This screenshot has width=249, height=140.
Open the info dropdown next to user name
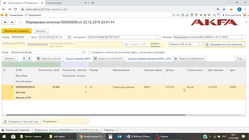[x=245, y=15]
